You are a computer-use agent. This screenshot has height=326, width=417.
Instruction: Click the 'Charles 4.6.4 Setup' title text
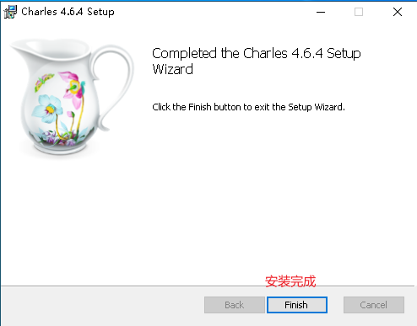(x=68, y=12)
